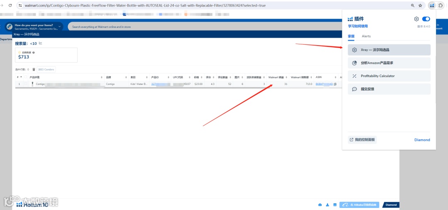Download results with the download icon
Image resolution: width=448 pixels, height=210 pixels.
(x=327, y=205)
